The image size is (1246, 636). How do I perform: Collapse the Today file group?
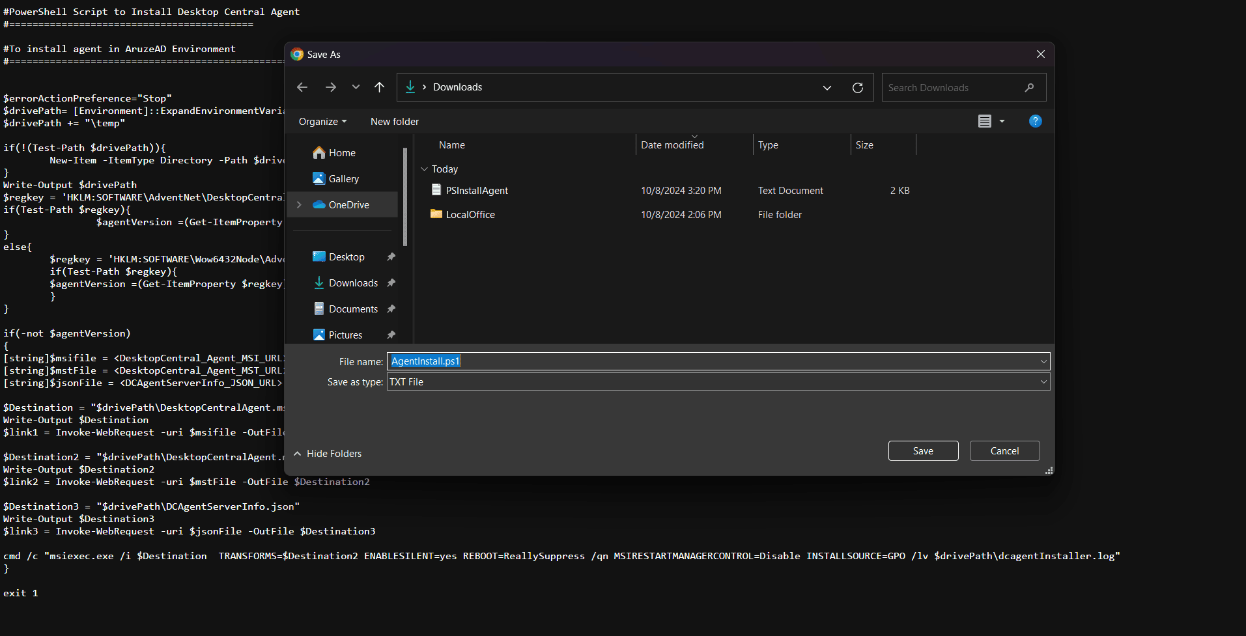pos(425,169)
